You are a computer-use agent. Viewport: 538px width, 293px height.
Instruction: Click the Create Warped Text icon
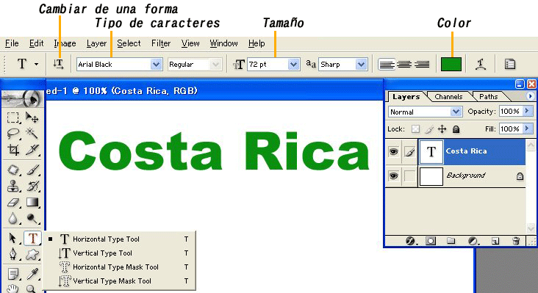pos(481,64)
